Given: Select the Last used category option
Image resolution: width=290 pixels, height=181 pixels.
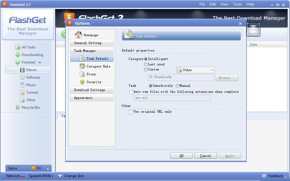Looking at the screenshot, I should coord(146,64).
